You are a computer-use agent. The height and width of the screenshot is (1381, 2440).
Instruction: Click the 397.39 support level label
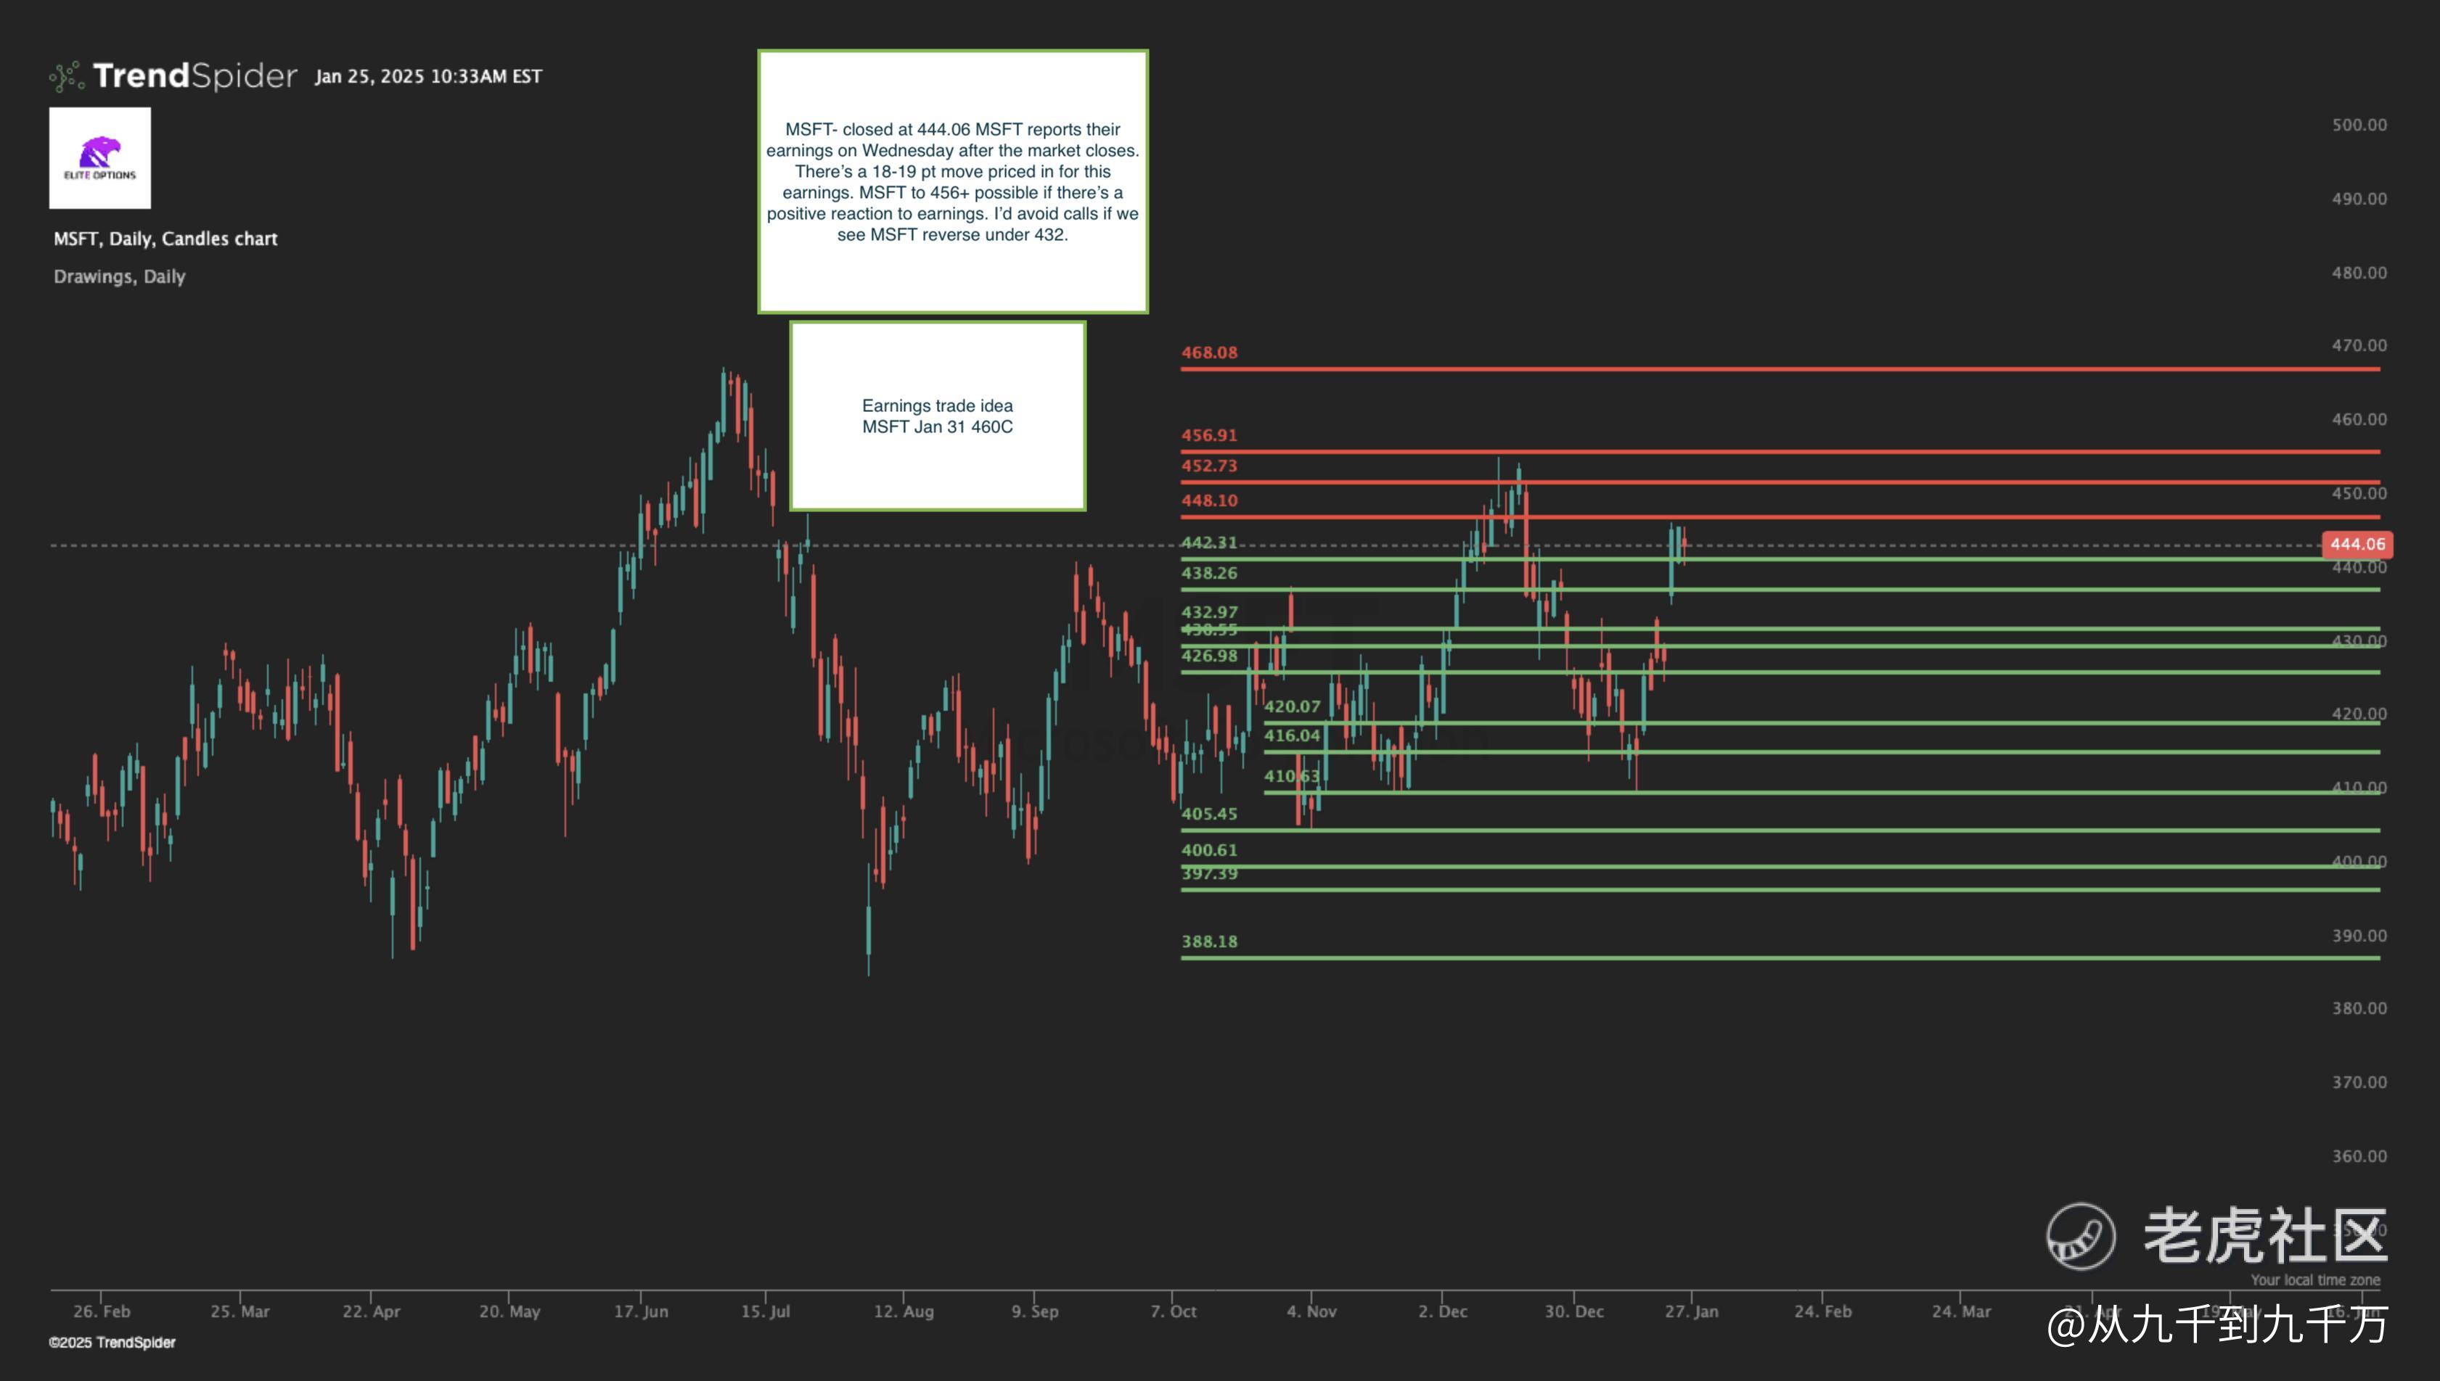[1209, 873]
